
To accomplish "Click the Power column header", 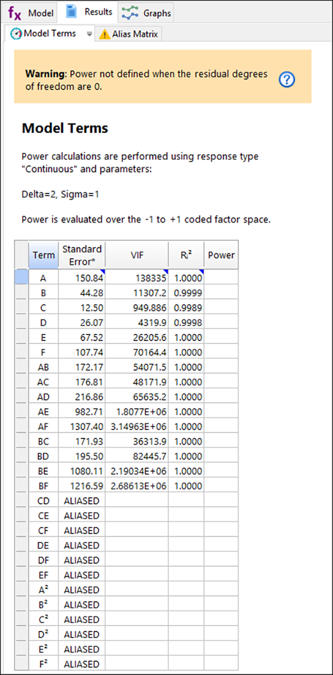I will tap(221, 255).
